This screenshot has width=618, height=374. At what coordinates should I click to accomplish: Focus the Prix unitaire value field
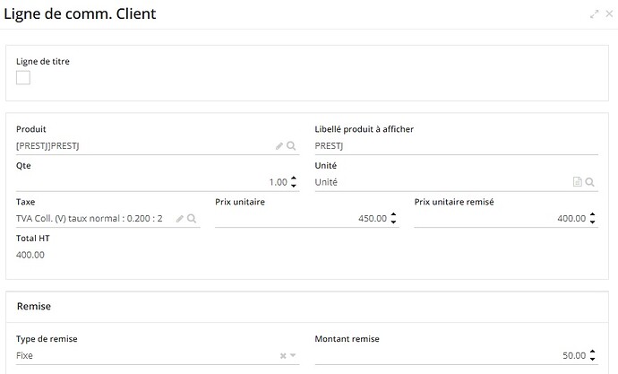click(302, 219)
